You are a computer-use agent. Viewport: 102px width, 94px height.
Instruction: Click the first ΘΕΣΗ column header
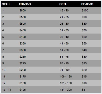point(6,4)
